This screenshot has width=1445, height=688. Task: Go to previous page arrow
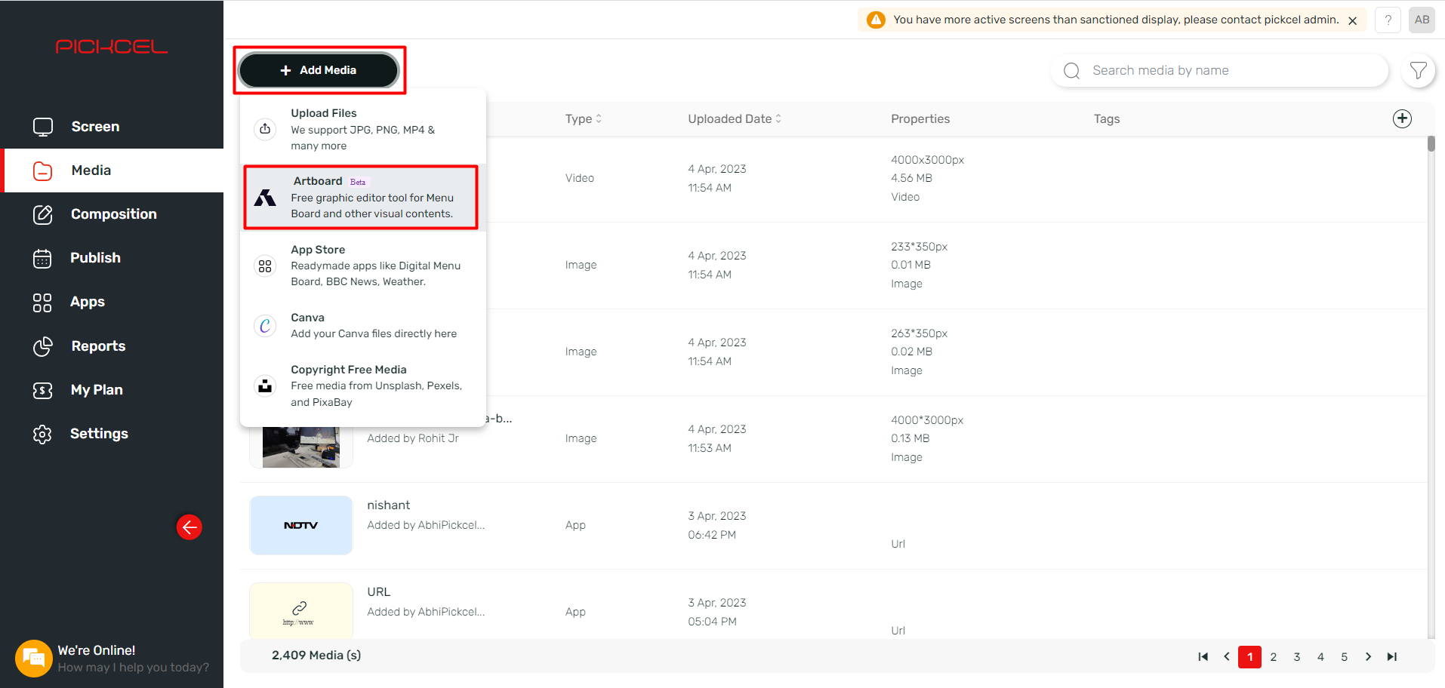(1227, 656)
